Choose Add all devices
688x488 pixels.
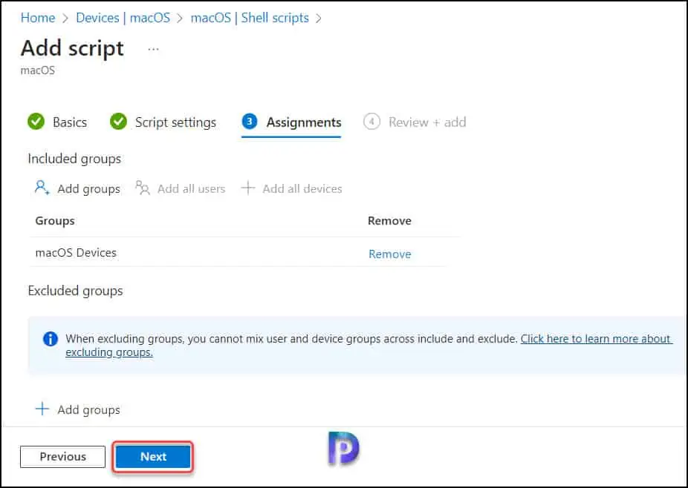[302, 189]
